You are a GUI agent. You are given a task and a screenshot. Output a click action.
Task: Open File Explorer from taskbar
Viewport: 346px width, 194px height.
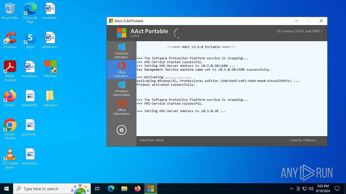pos(124,189)
